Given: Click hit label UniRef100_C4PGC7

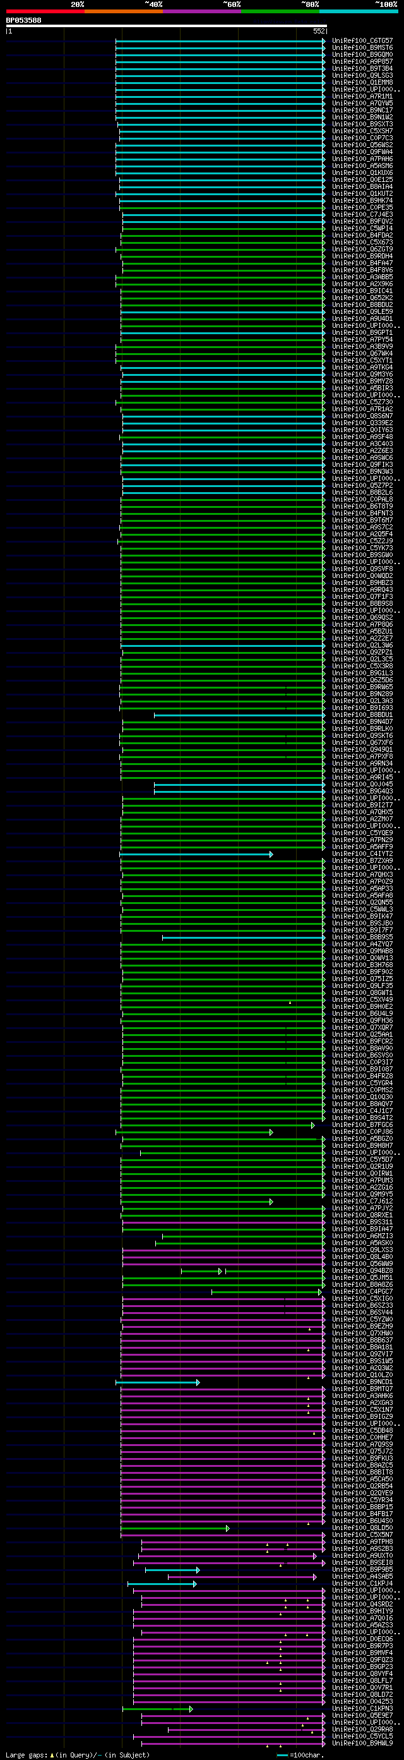Looking at the screenshot, I should (362, 1292).
